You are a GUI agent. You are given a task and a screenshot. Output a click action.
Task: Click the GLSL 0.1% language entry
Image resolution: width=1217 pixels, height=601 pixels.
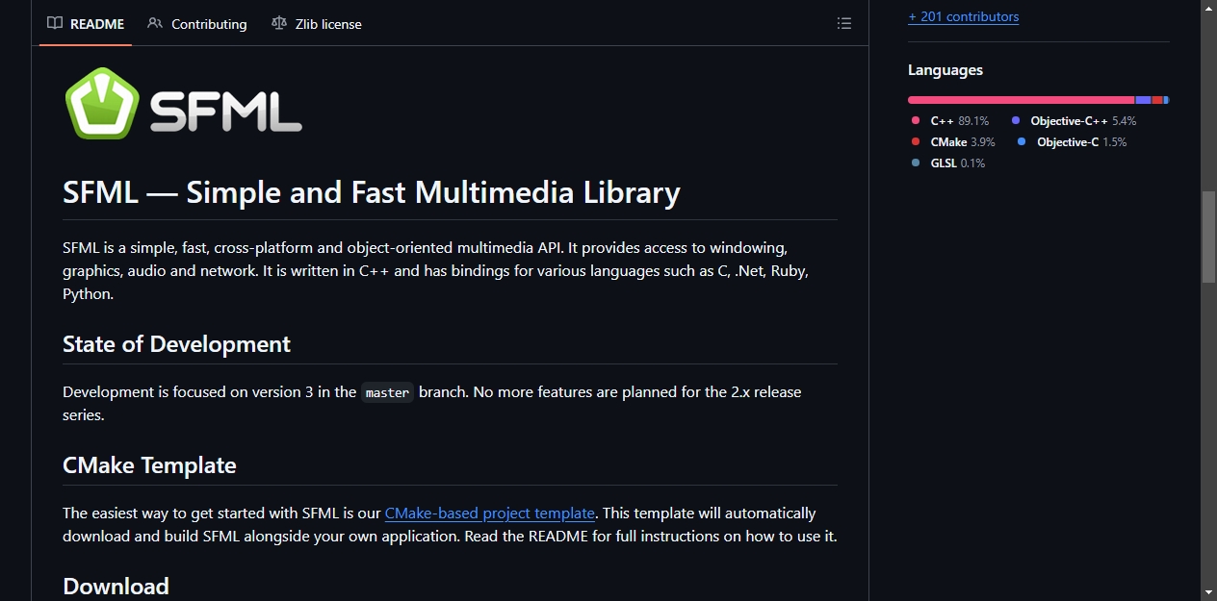click(x=948, y=163)
